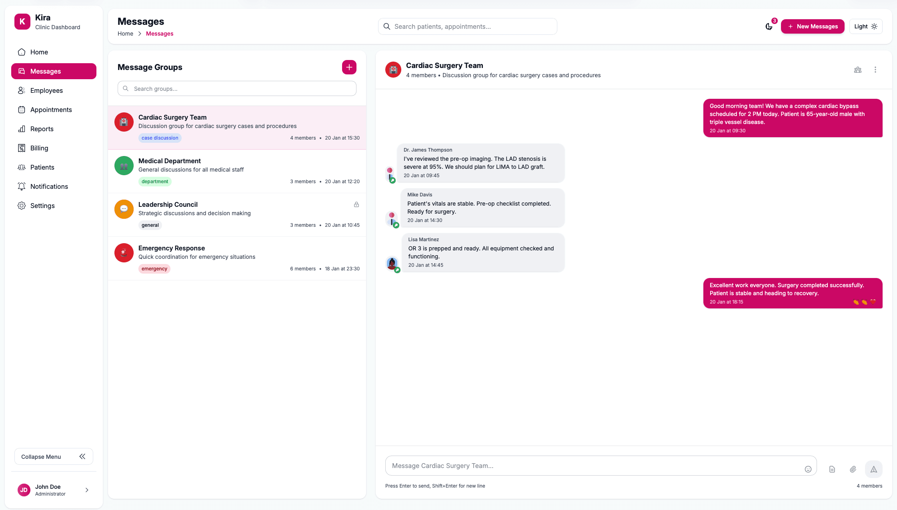Click the document template icon beside message box
This screenshot has height=510, width=897.
tap(832, 469)
